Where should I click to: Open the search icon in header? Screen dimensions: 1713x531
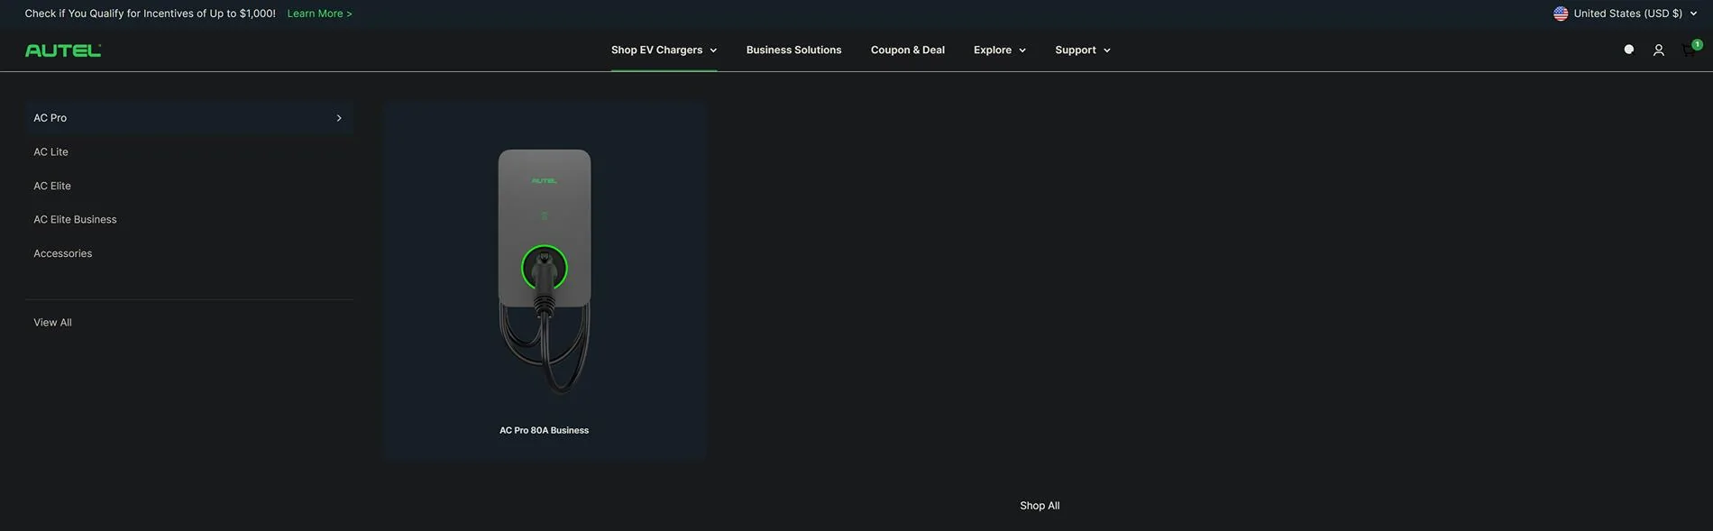coord(1628,50)
